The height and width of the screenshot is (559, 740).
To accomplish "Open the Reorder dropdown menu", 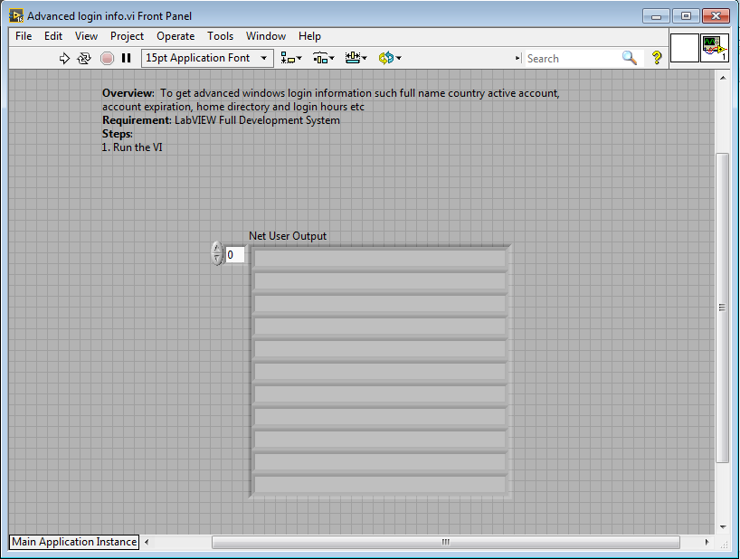I will click(x=390, y=58).
